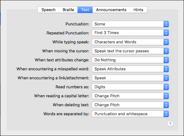Open the help question mark button
The image size is (184, 136).
click(170, 124)
